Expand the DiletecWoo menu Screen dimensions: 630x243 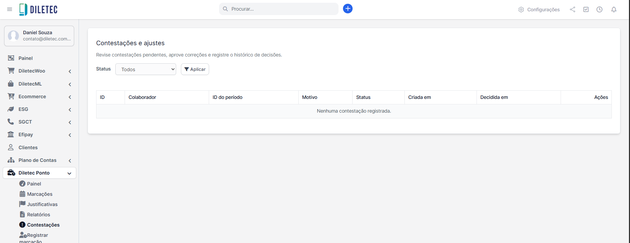coord(39,71)
